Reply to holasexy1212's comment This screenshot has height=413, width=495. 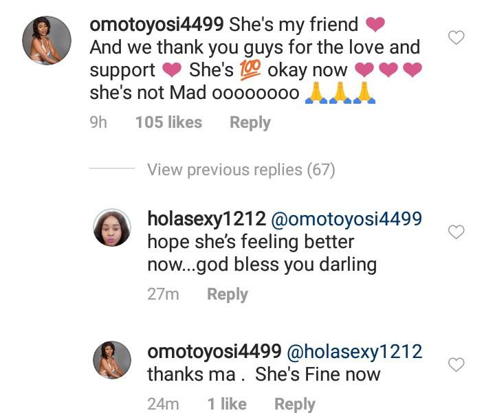227,294
